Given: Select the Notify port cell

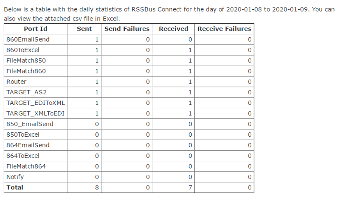Looking at the screenshot, I should point(36,177).
